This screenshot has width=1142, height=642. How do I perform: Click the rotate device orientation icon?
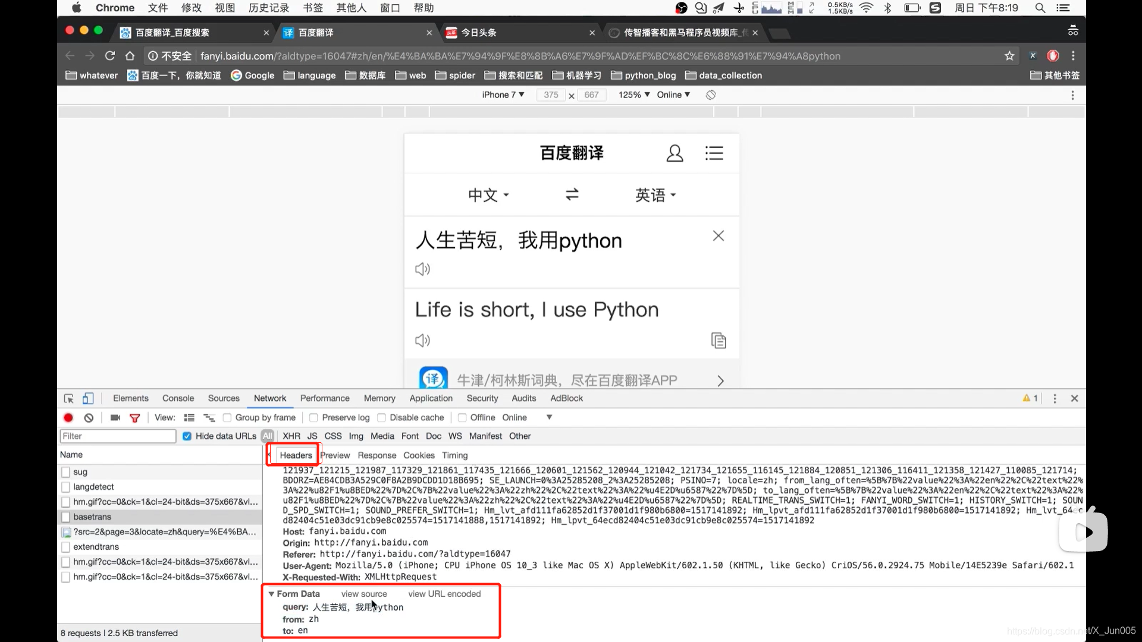click(x=711, y=95)
